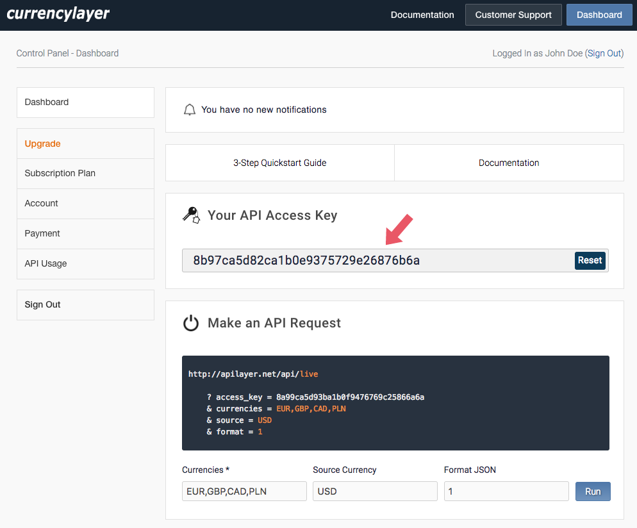Click the Currencies input field

click(244, 491)
